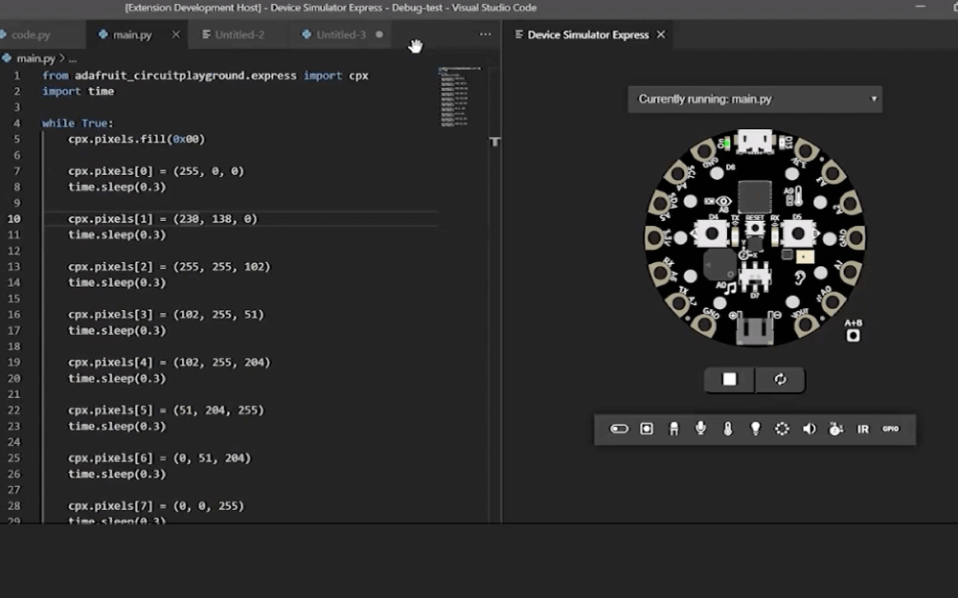Open the slide switch toolbar icon
Screen dimensions: 958x598
(619, 429)
